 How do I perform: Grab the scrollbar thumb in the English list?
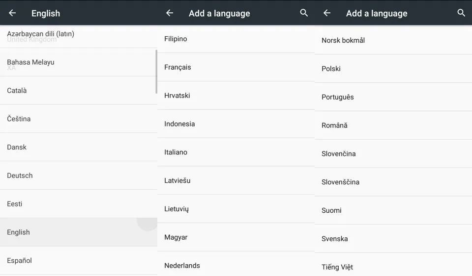click(x=156, y=72)
